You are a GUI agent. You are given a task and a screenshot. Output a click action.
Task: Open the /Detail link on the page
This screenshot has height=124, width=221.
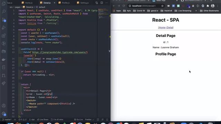coord(170,28)
